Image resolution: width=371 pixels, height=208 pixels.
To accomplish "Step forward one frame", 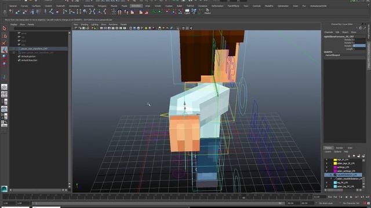I will click(x=362, y=197).
